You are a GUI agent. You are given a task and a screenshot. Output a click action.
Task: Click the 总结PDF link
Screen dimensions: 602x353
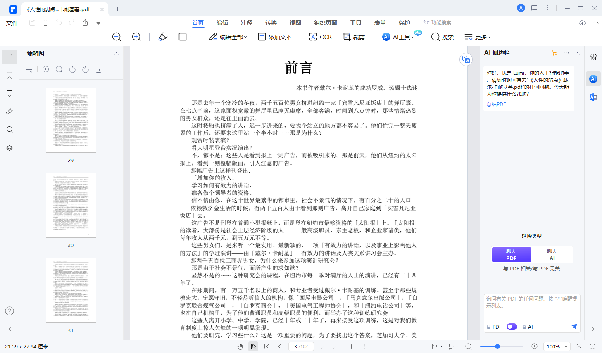point(496,104)
